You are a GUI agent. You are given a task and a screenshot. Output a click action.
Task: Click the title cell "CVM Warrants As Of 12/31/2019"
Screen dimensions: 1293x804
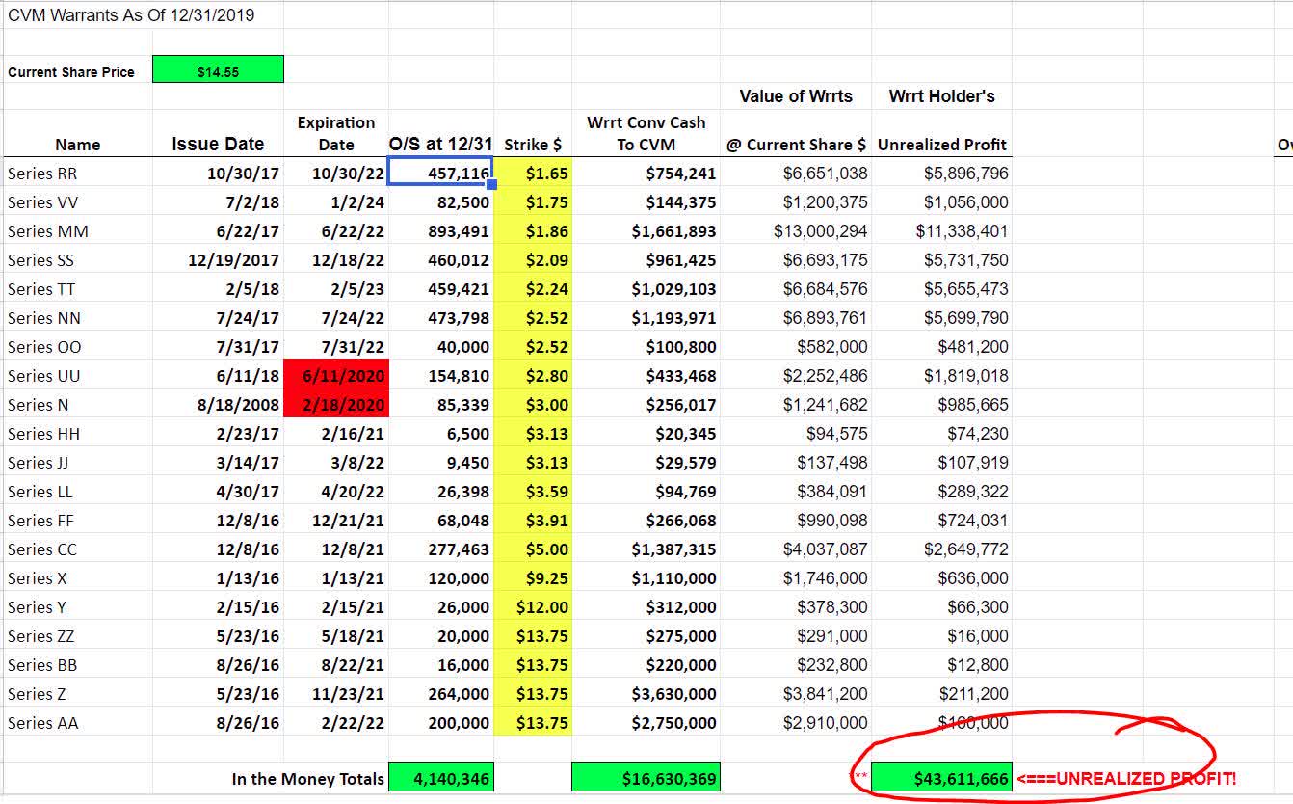131,15
